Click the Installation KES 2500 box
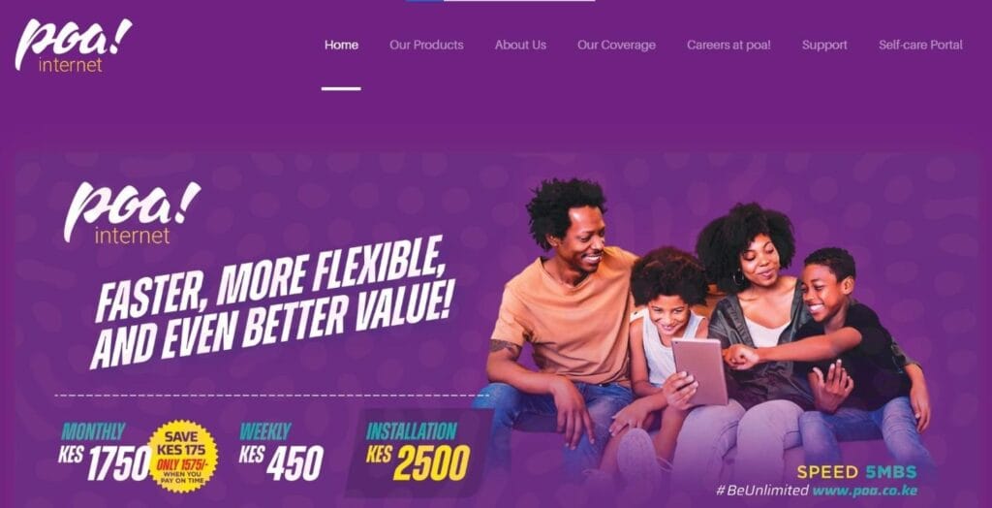 tap(418, 452)
